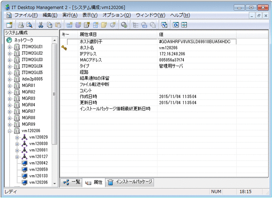This screenshot has height=199, width=273.
Task: Select the MGR02 tree node
Action: coord(29,92)
